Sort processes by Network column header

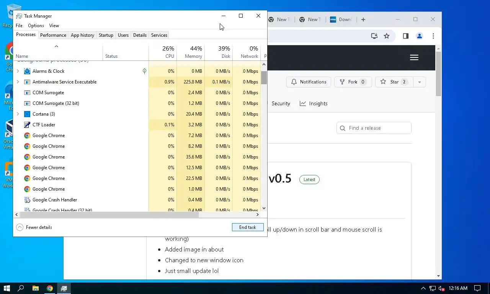pyautogui.click(x=247, y=52)
